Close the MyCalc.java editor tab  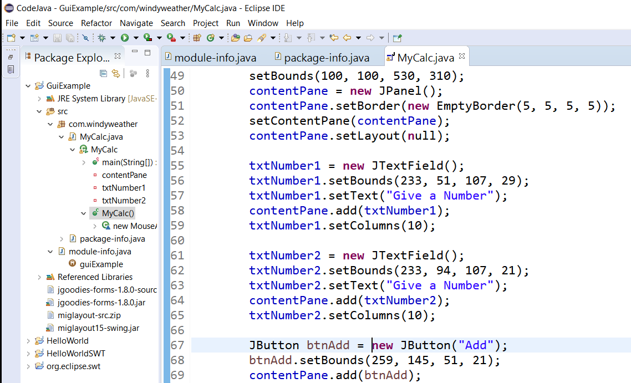tap(462, 57)
